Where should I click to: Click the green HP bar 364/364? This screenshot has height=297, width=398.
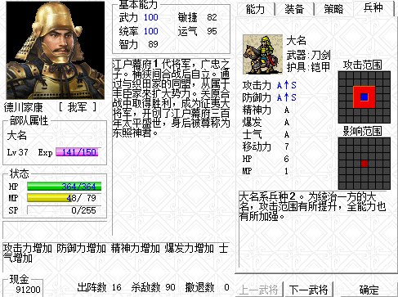[65, 187]
